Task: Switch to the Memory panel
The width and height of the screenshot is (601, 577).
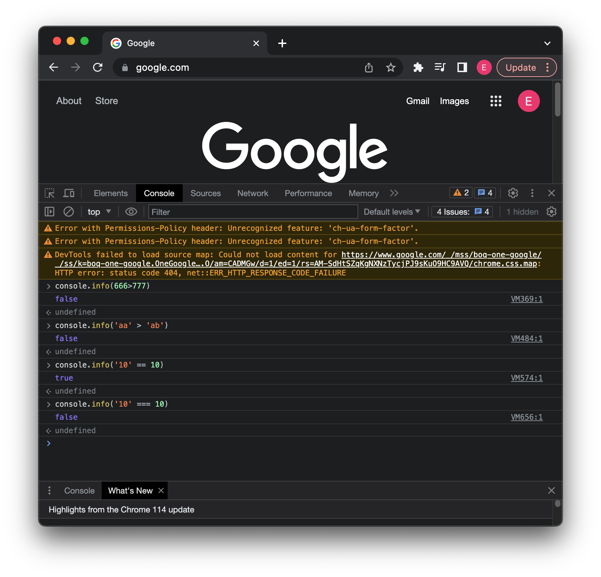Action: click(363, 193)
